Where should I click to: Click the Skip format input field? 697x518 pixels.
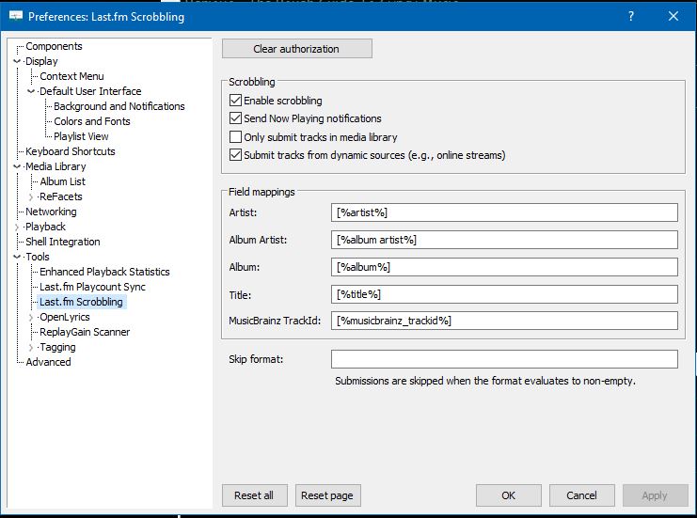coord(504,359)
